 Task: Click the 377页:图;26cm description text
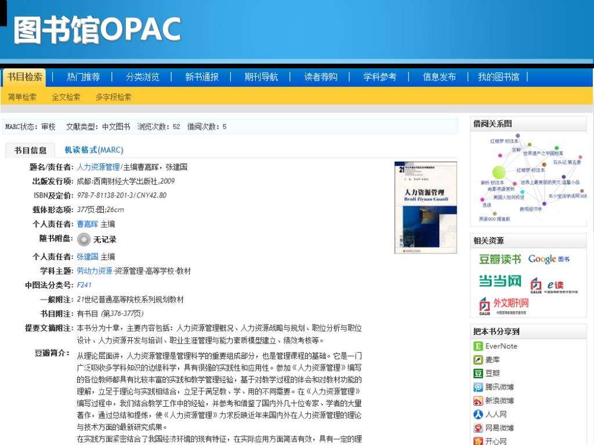pyautogui.click(x=100, y=210)
